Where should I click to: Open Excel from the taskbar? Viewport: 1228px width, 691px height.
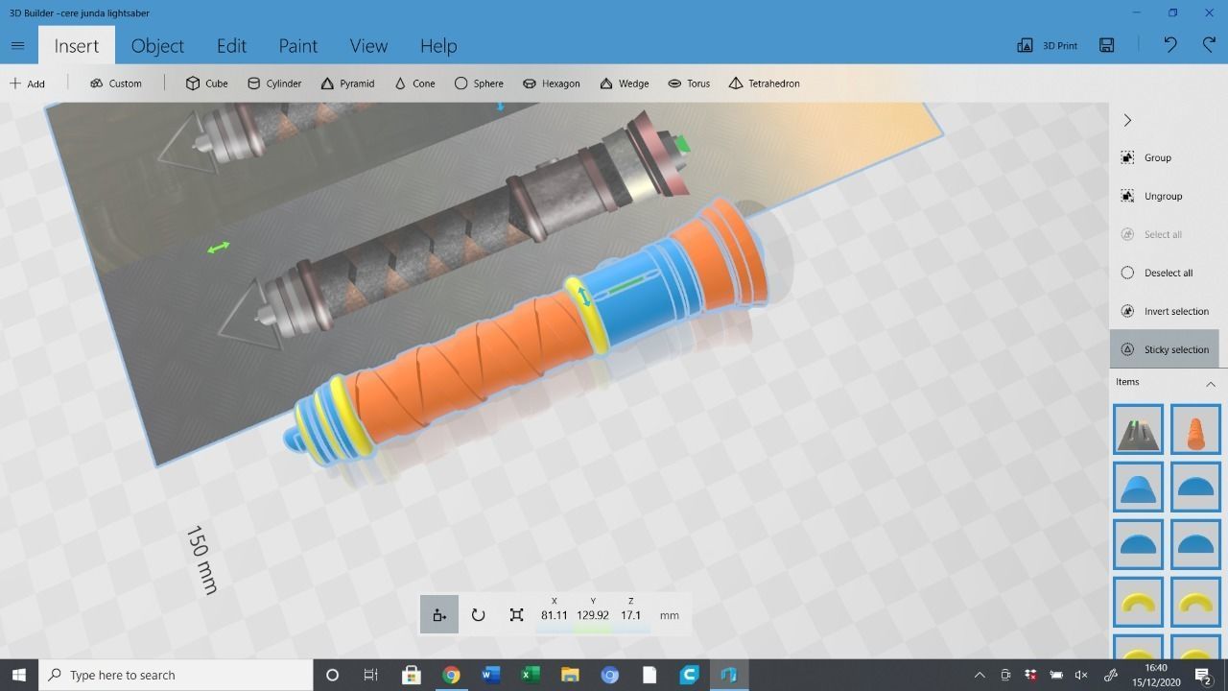(x=530, y=675)
